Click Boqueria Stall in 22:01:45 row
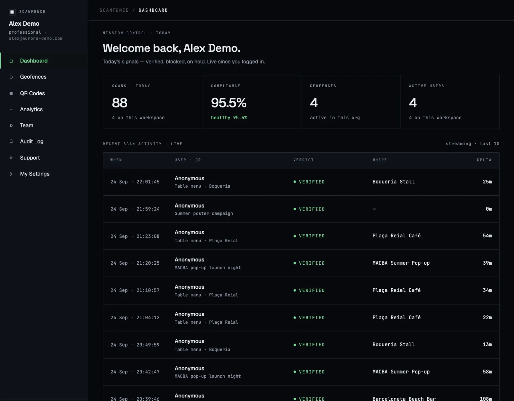 pyautogui.click(x=394, y=182)
